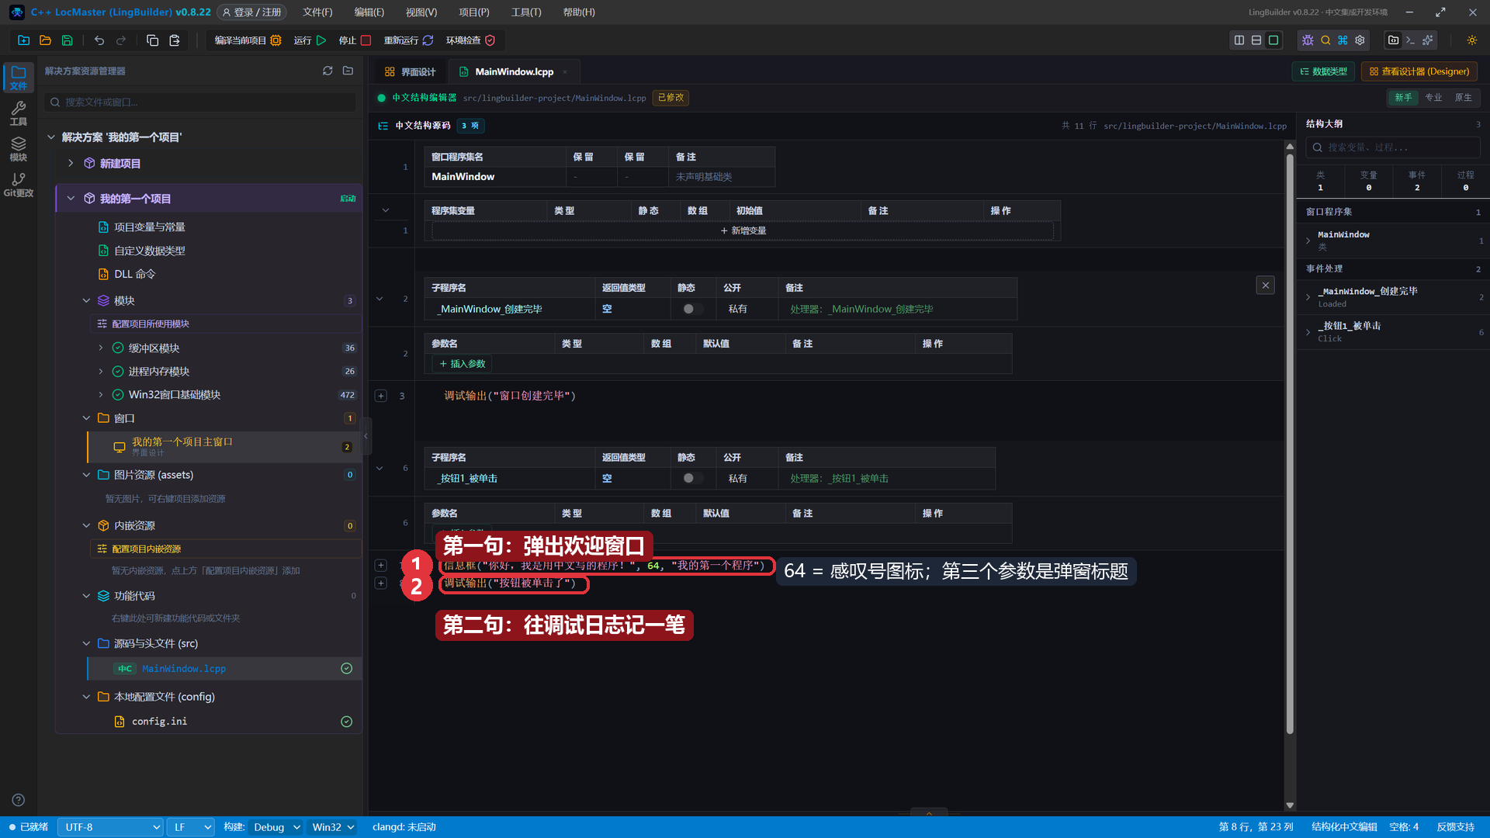1490x838 pixels.
Task: Switch to the 界面设计 tab
Action: [x=411, y=71]
